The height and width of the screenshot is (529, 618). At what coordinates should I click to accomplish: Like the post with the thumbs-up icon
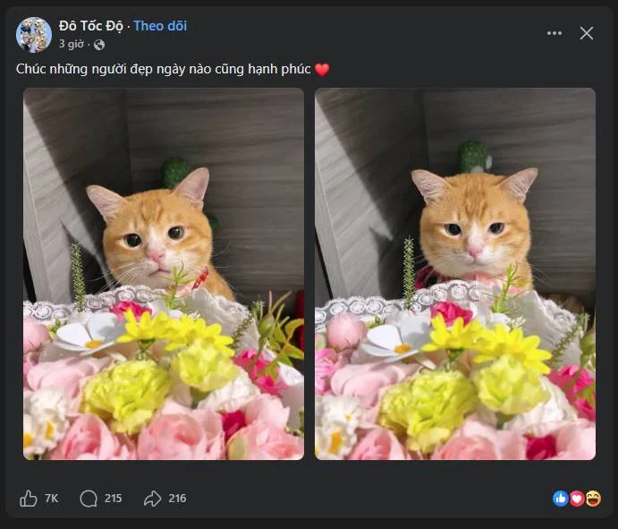(x=29, y=499)
